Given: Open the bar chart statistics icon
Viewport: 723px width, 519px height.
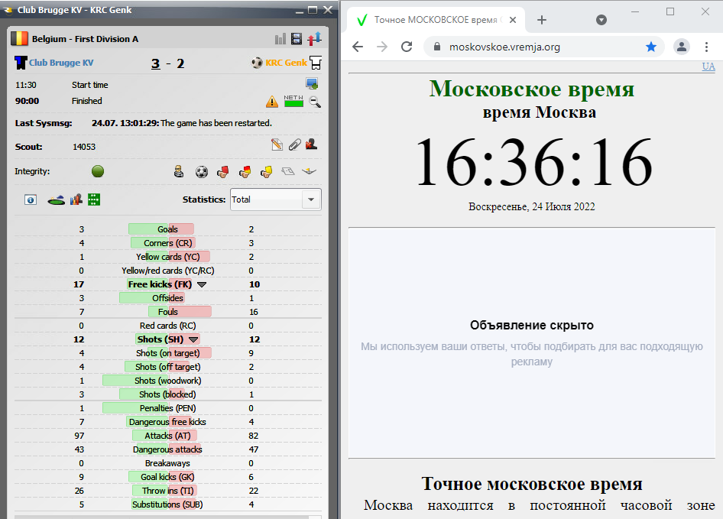Looking at the screenshot, I should tap(280, 39).
